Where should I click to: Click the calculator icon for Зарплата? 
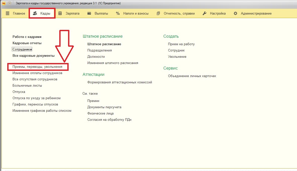click(60, 13)
